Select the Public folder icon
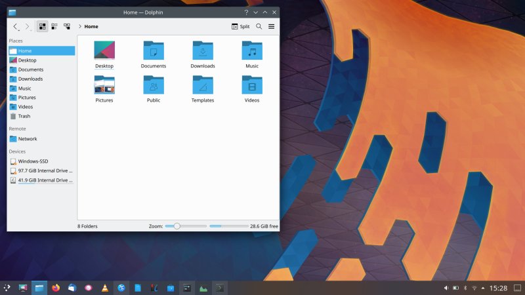This screenshot has width=525, height=295. point(154,85)
